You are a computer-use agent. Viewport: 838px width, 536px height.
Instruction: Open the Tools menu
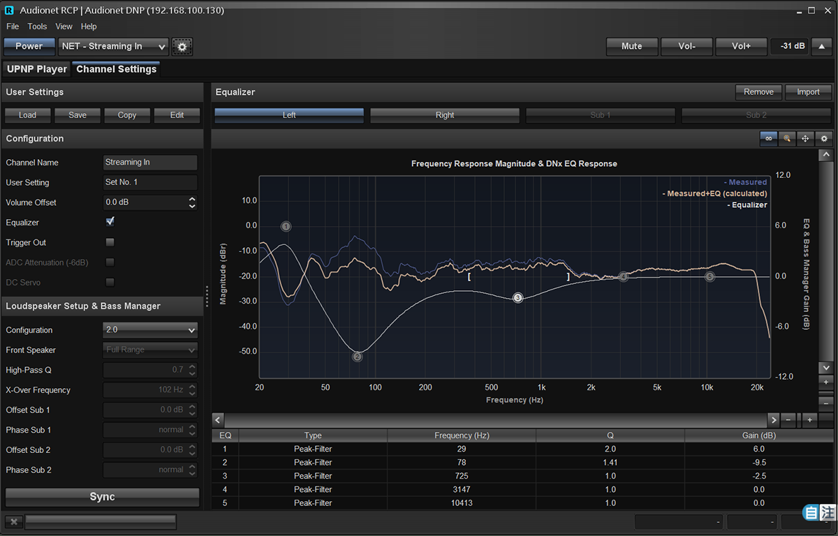point(38,27)
